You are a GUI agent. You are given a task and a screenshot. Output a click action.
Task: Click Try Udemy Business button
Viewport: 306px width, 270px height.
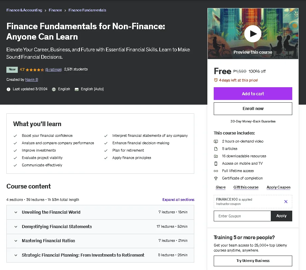click(253, 261)
